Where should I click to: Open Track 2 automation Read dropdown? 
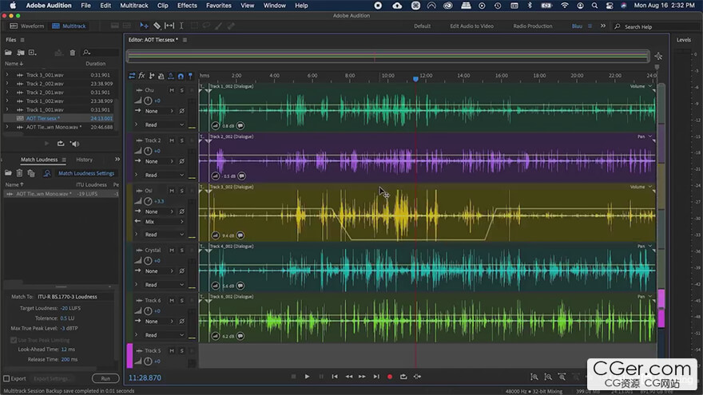tap(164, 175)
